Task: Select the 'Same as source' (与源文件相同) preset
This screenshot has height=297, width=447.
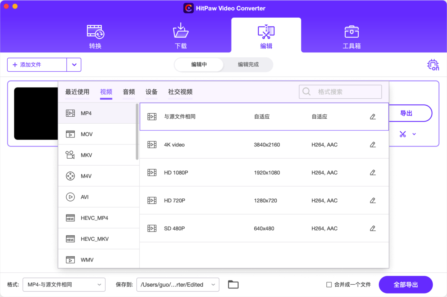Action: 264,117
